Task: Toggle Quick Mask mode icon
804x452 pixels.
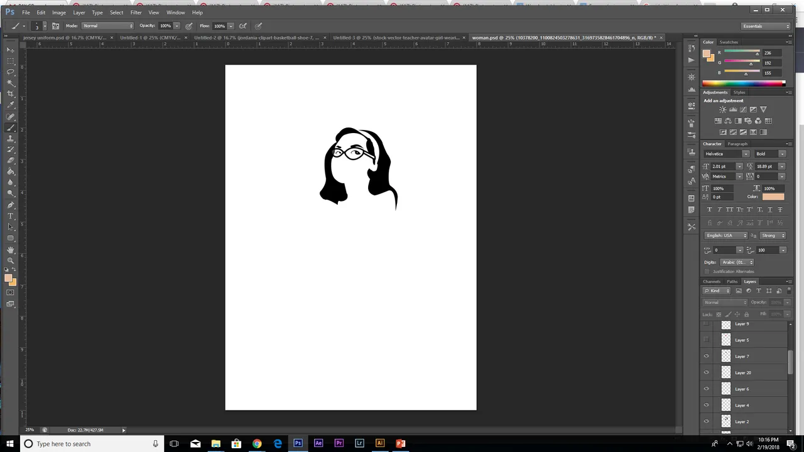Action: tap(11, 293)
